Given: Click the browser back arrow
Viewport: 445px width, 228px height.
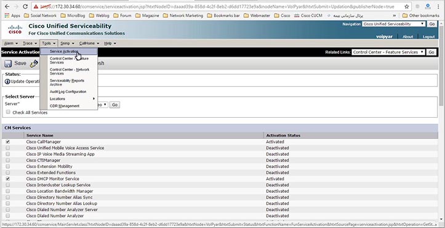Looking at the screenshot, I should point(7,6).
